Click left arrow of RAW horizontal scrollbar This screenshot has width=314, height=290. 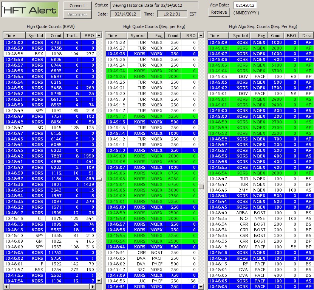6,287
